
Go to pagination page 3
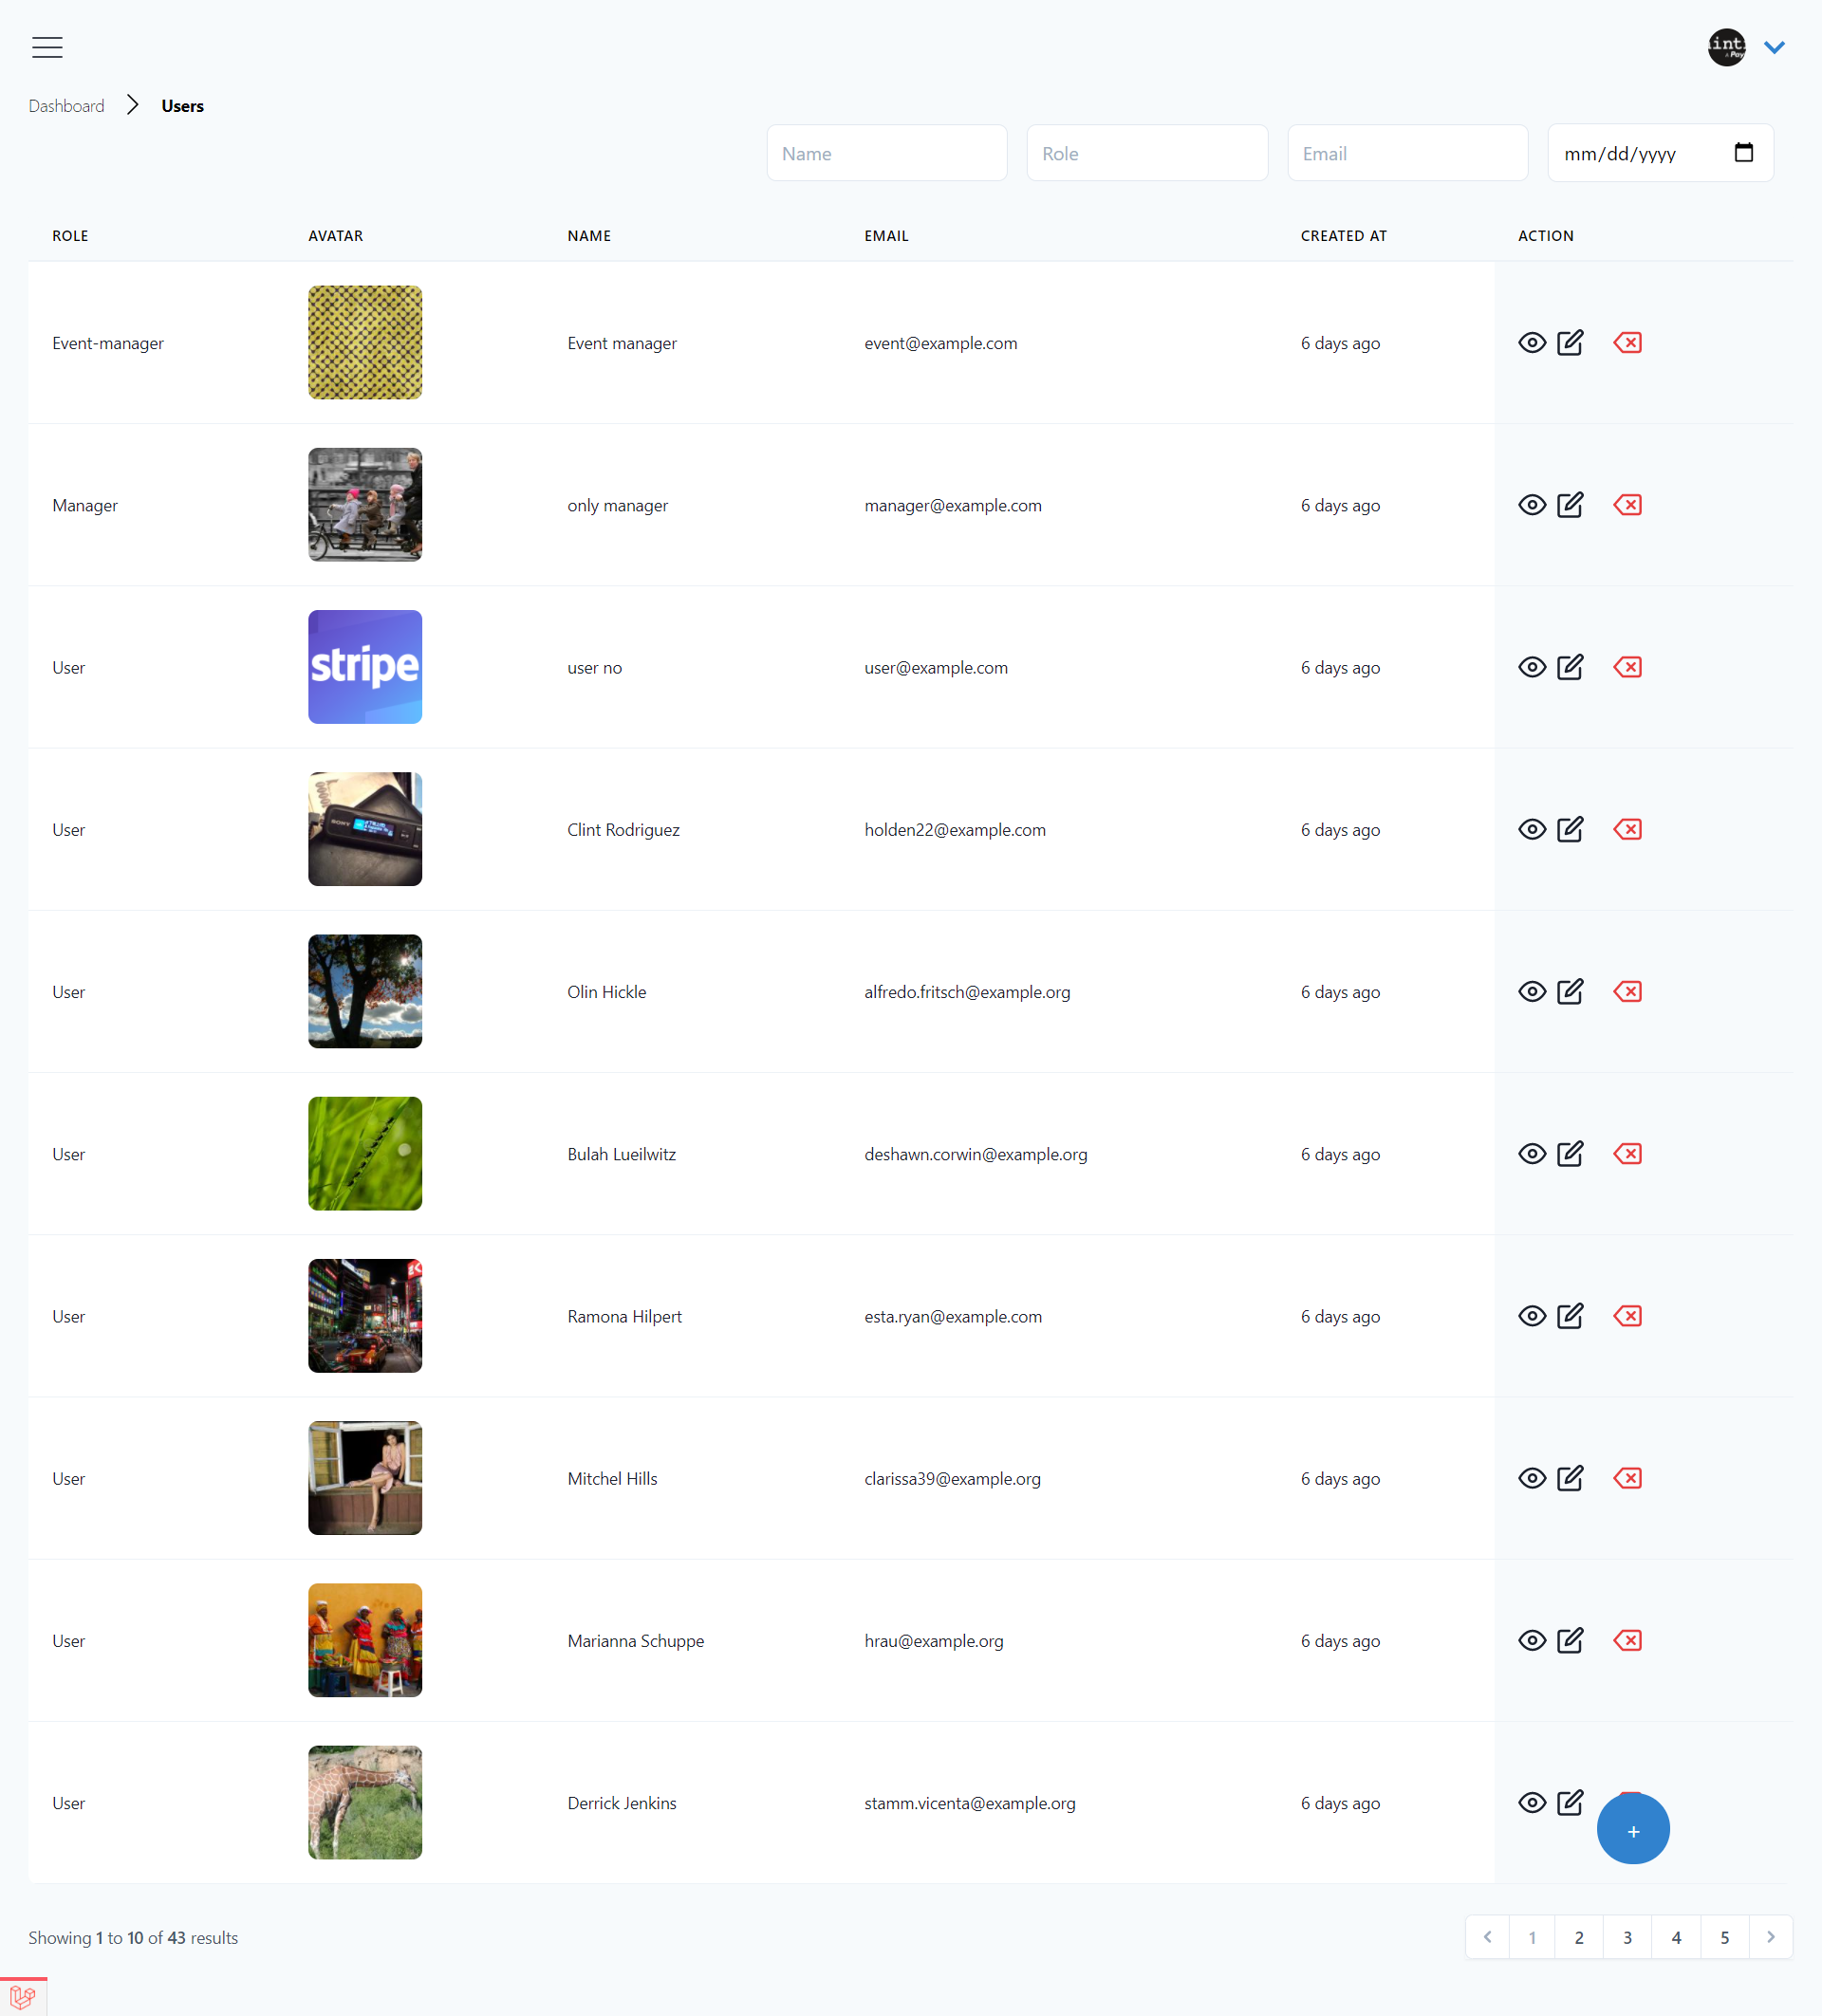1627,1937
